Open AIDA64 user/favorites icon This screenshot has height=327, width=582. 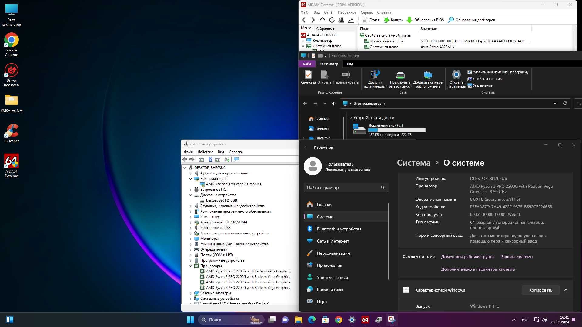pyautogui.click(x=341, y=20)
